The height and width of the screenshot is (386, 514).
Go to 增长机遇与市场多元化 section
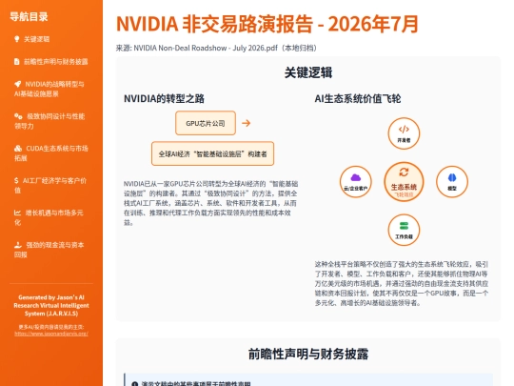51,217
